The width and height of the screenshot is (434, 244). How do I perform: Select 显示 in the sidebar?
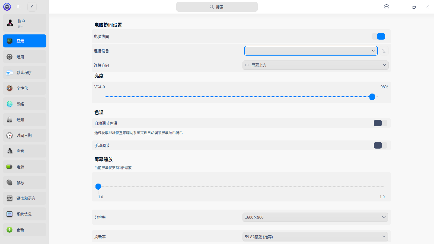(x=25, y=41)
